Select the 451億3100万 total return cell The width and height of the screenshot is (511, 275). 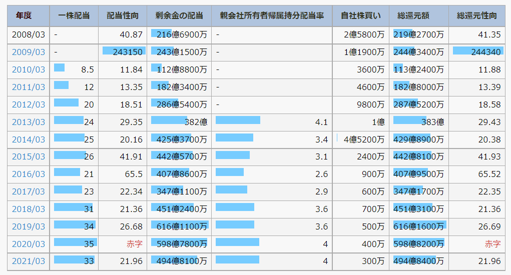click(x=419, y=209)
